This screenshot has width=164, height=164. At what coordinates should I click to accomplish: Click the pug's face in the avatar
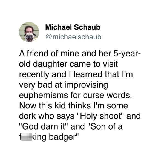point(29,37)
